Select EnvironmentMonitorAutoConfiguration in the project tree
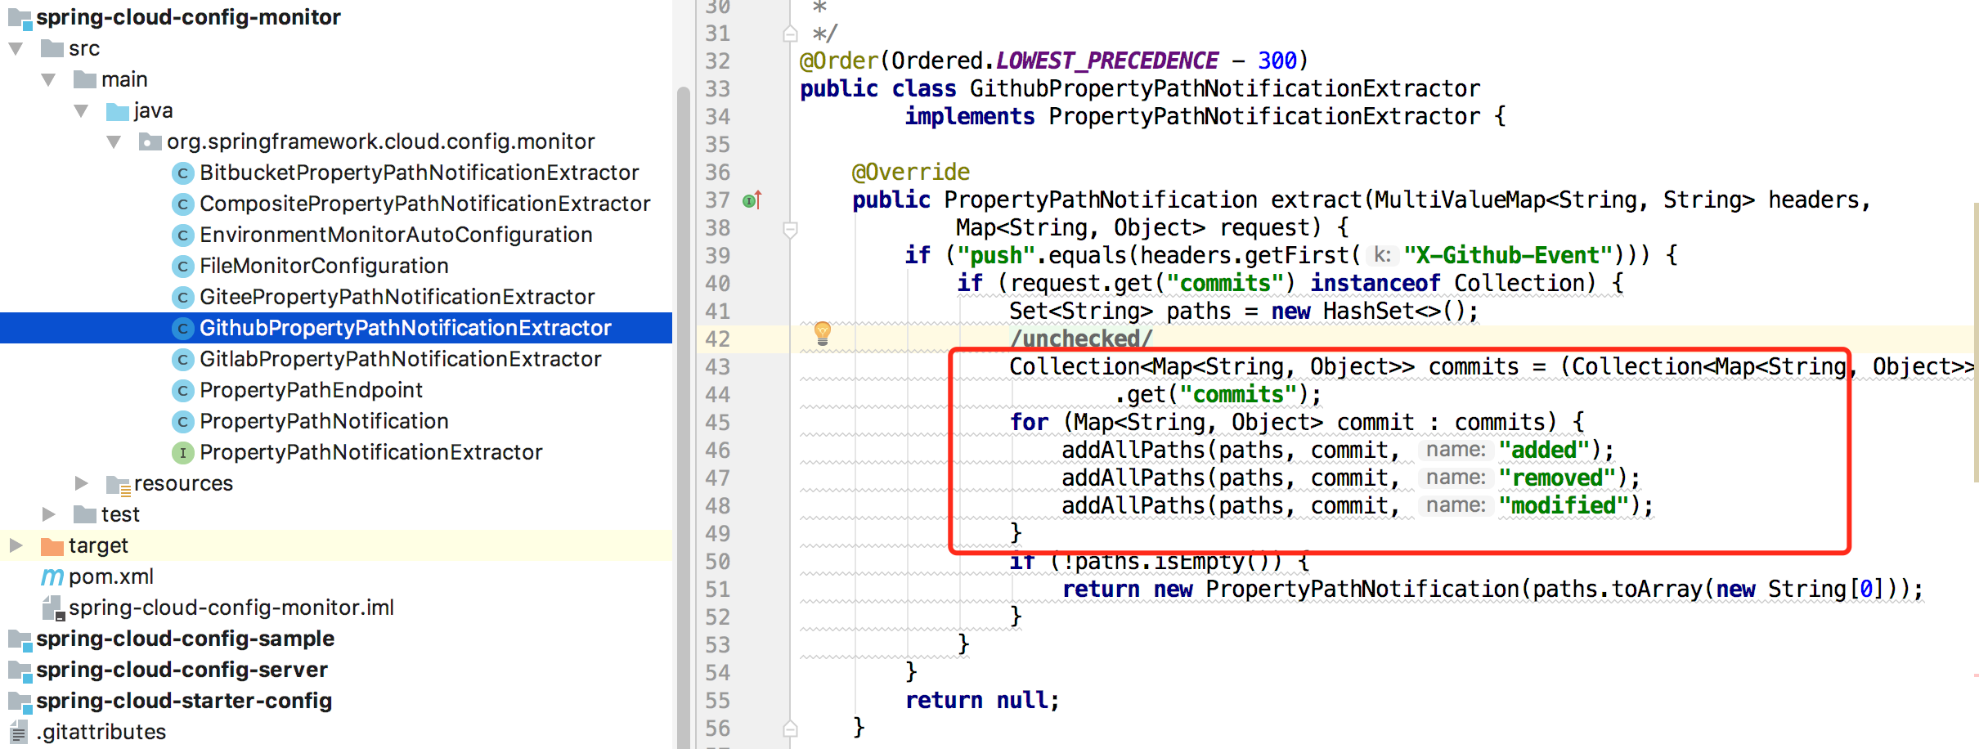This screenshot has width=1979, height=749. 396,235
